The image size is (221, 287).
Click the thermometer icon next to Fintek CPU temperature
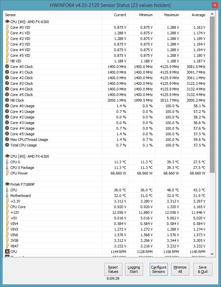[7, 190]
